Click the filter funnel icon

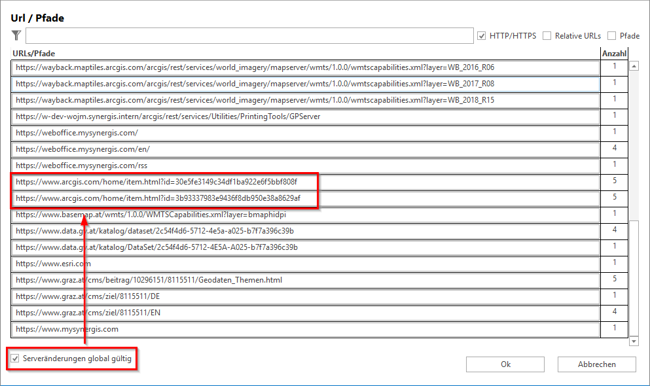[x=16, y=35]
